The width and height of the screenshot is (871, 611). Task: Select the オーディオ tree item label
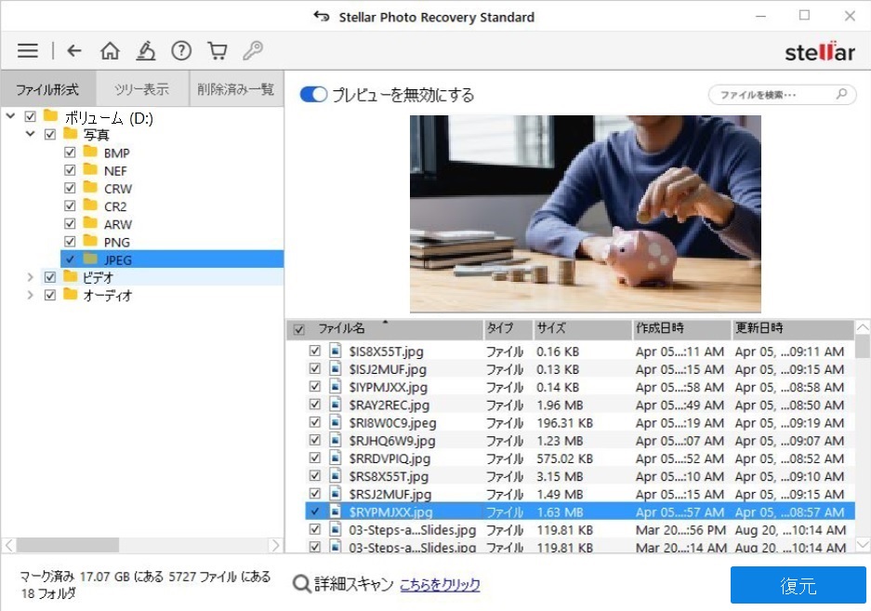(108, 295)
